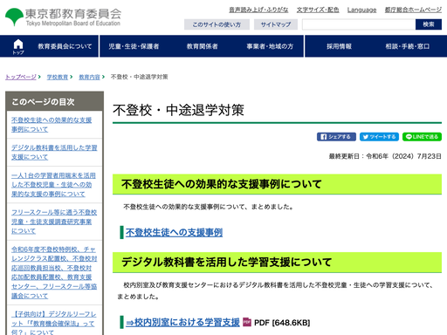This screenshot has width=447, height=335.
Task: Jump to フリースクール等に通う不登校 sidebar link
Action: click(x=54, y=222)
